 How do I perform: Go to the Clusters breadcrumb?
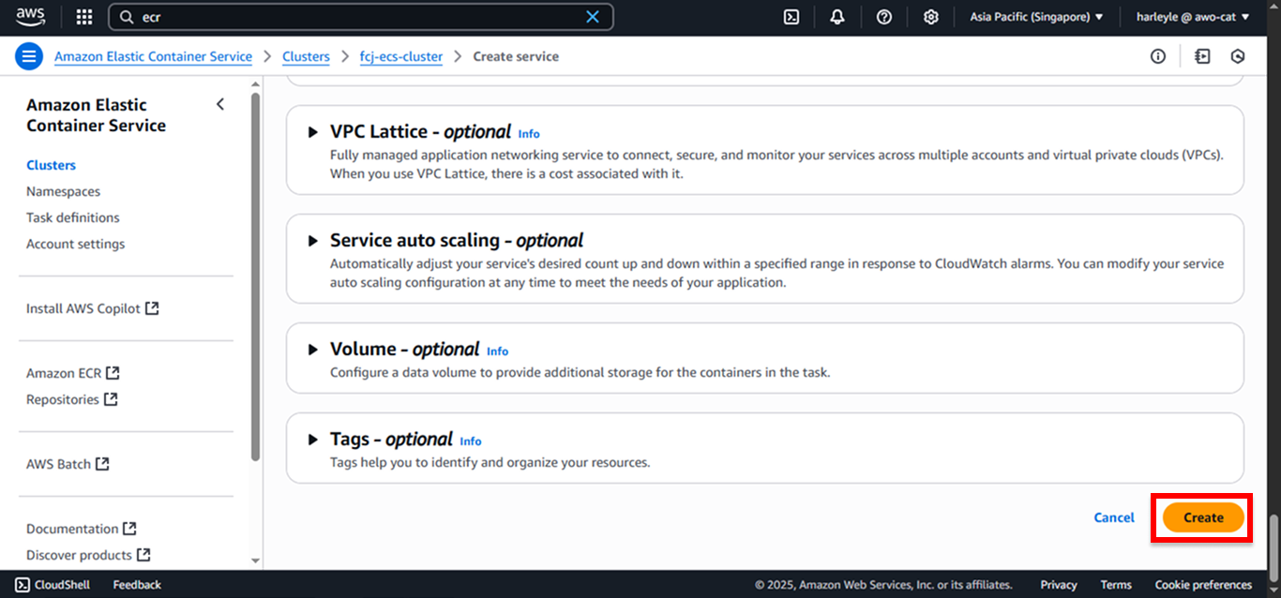(306, 56)
